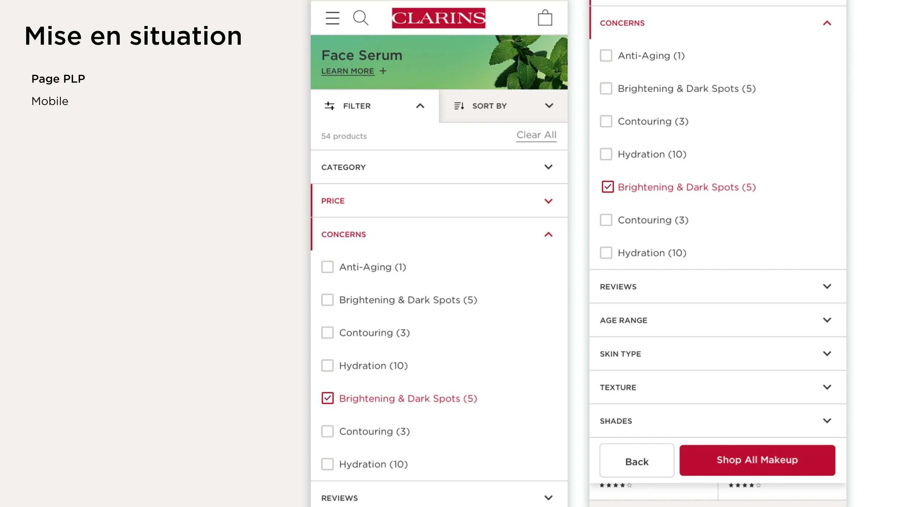Click the search magnifier icon
Viewport: 903px width, 507px height.
[360, 18]
